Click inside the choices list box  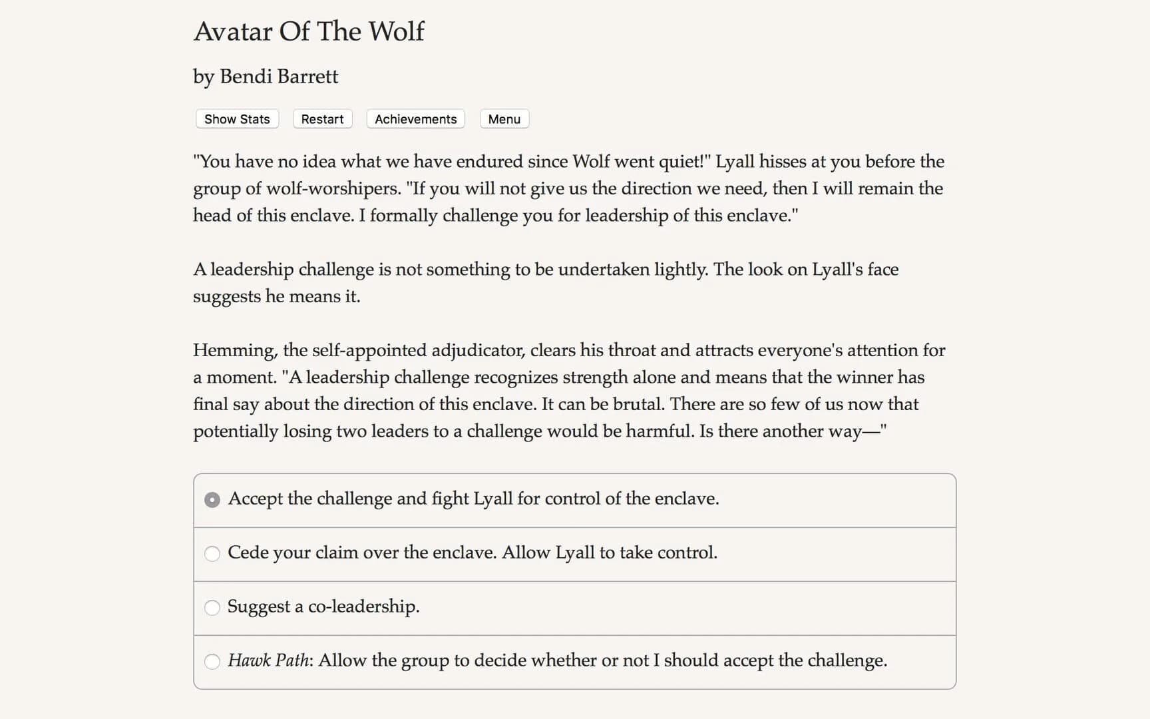tap(574, 579)
